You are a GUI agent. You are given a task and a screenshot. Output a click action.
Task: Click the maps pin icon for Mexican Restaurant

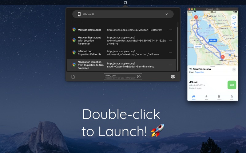click(x=74, y=30)
